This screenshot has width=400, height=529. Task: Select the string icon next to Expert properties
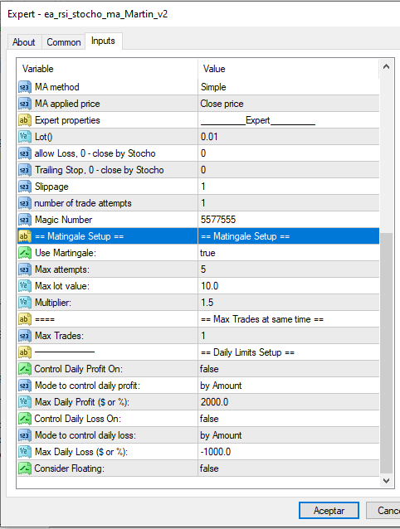[25, 120]
